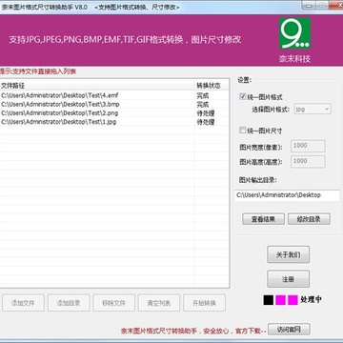This screenshot has width=343, height=343.
Task: Click the 添加目录 button
Action: click(69, 303)
